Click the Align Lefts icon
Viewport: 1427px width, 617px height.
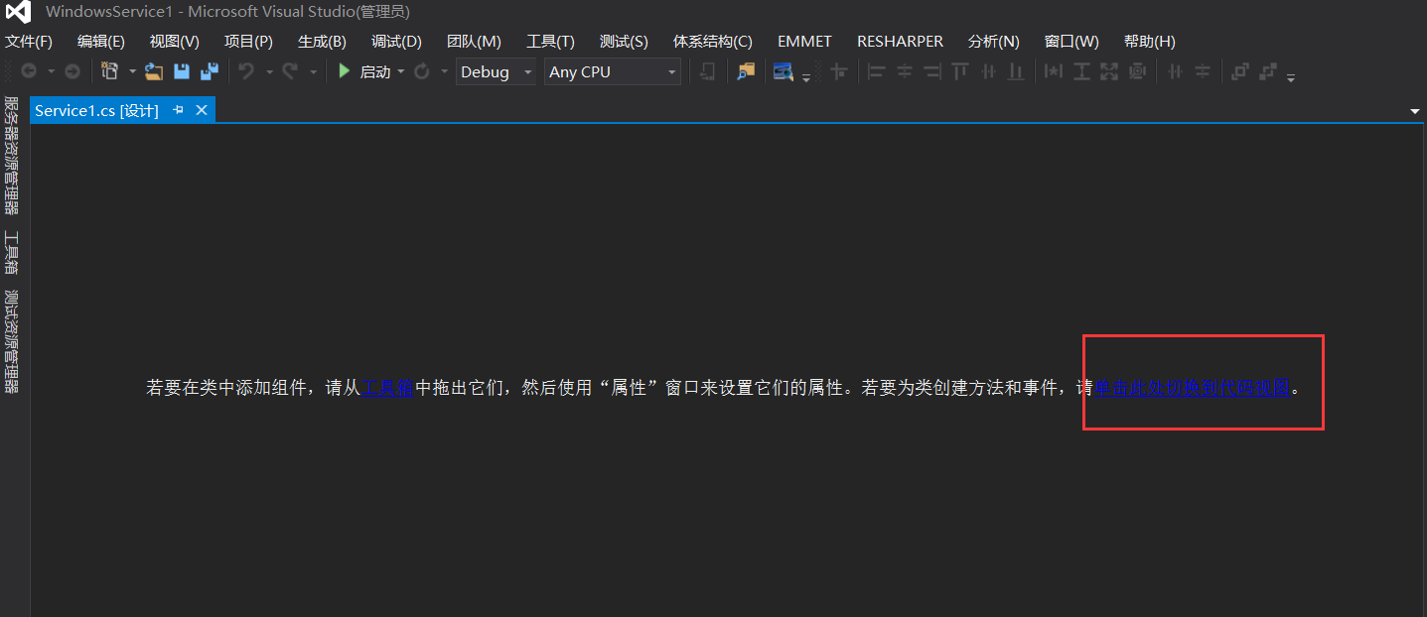(876, 71)
